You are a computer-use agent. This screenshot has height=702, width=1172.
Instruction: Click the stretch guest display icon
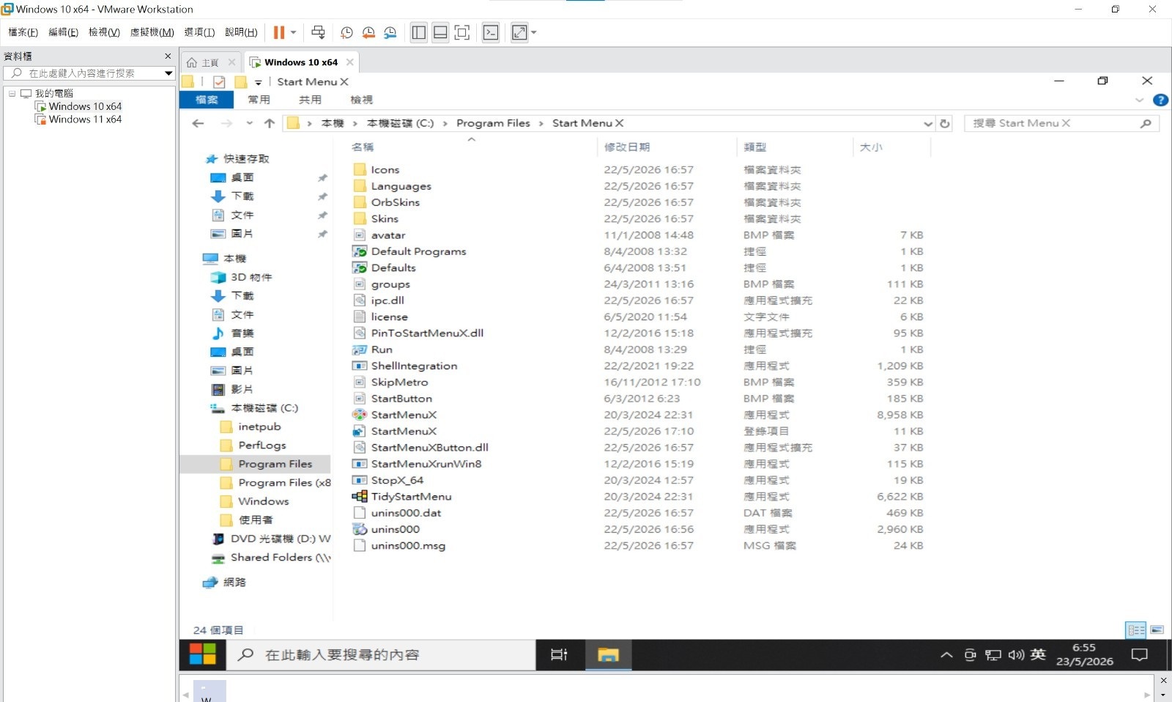[519, 32]
